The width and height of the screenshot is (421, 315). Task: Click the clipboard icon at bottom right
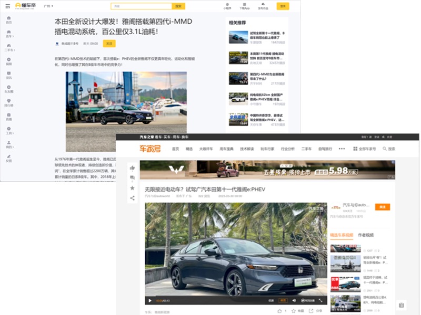(x=402, y=305)
